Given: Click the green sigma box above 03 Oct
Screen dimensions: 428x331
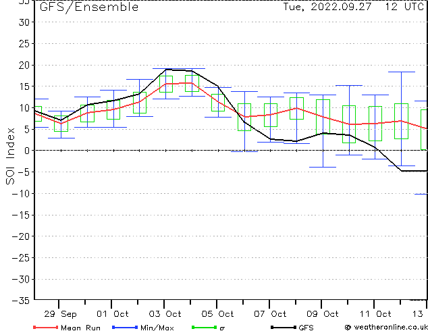Looking at the screenshot, I should pyautogui.click(x=166, y=84).
